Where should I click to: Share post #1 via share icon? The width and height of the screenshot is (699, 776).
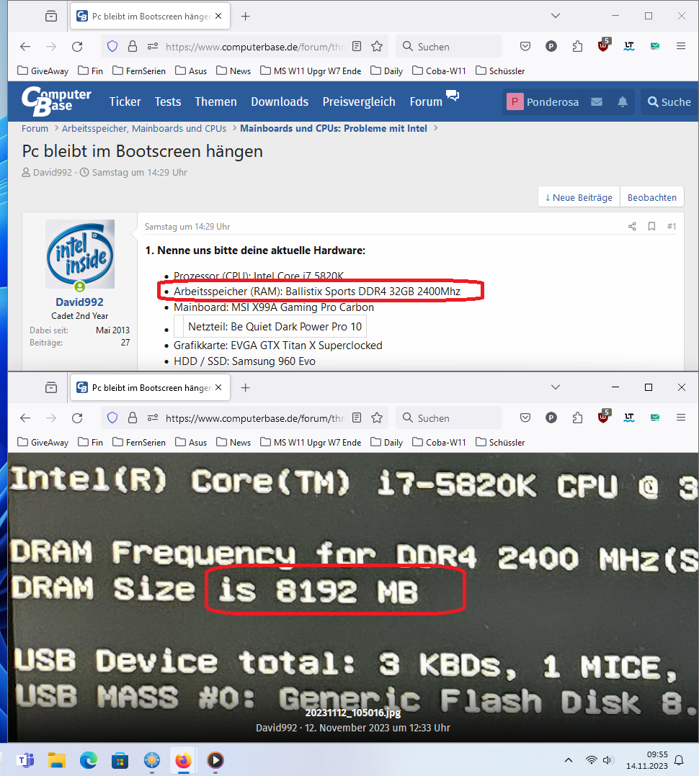[x=632, y=226]
